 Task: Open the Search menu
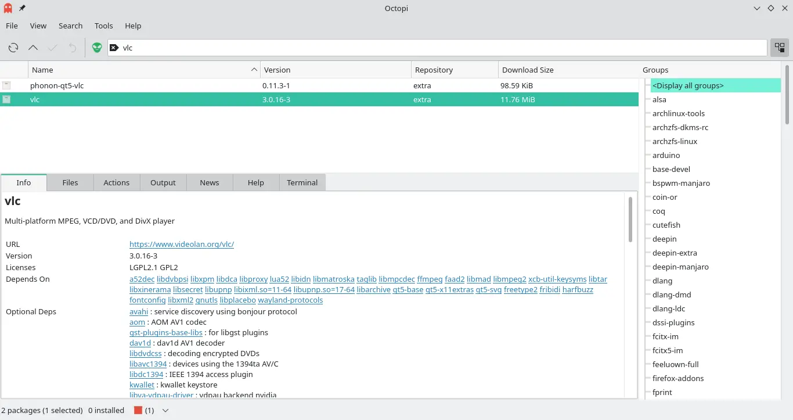[x=71, y=26]
